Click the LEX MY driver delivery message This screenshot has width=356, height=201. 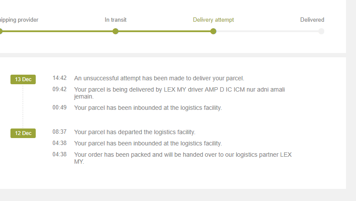(179, 93)
